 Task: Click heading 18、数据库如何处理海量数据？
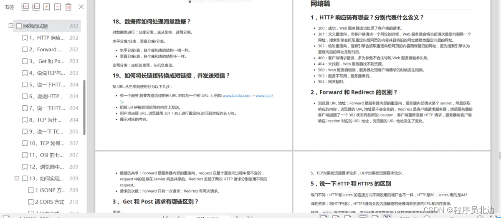(152, 21)
